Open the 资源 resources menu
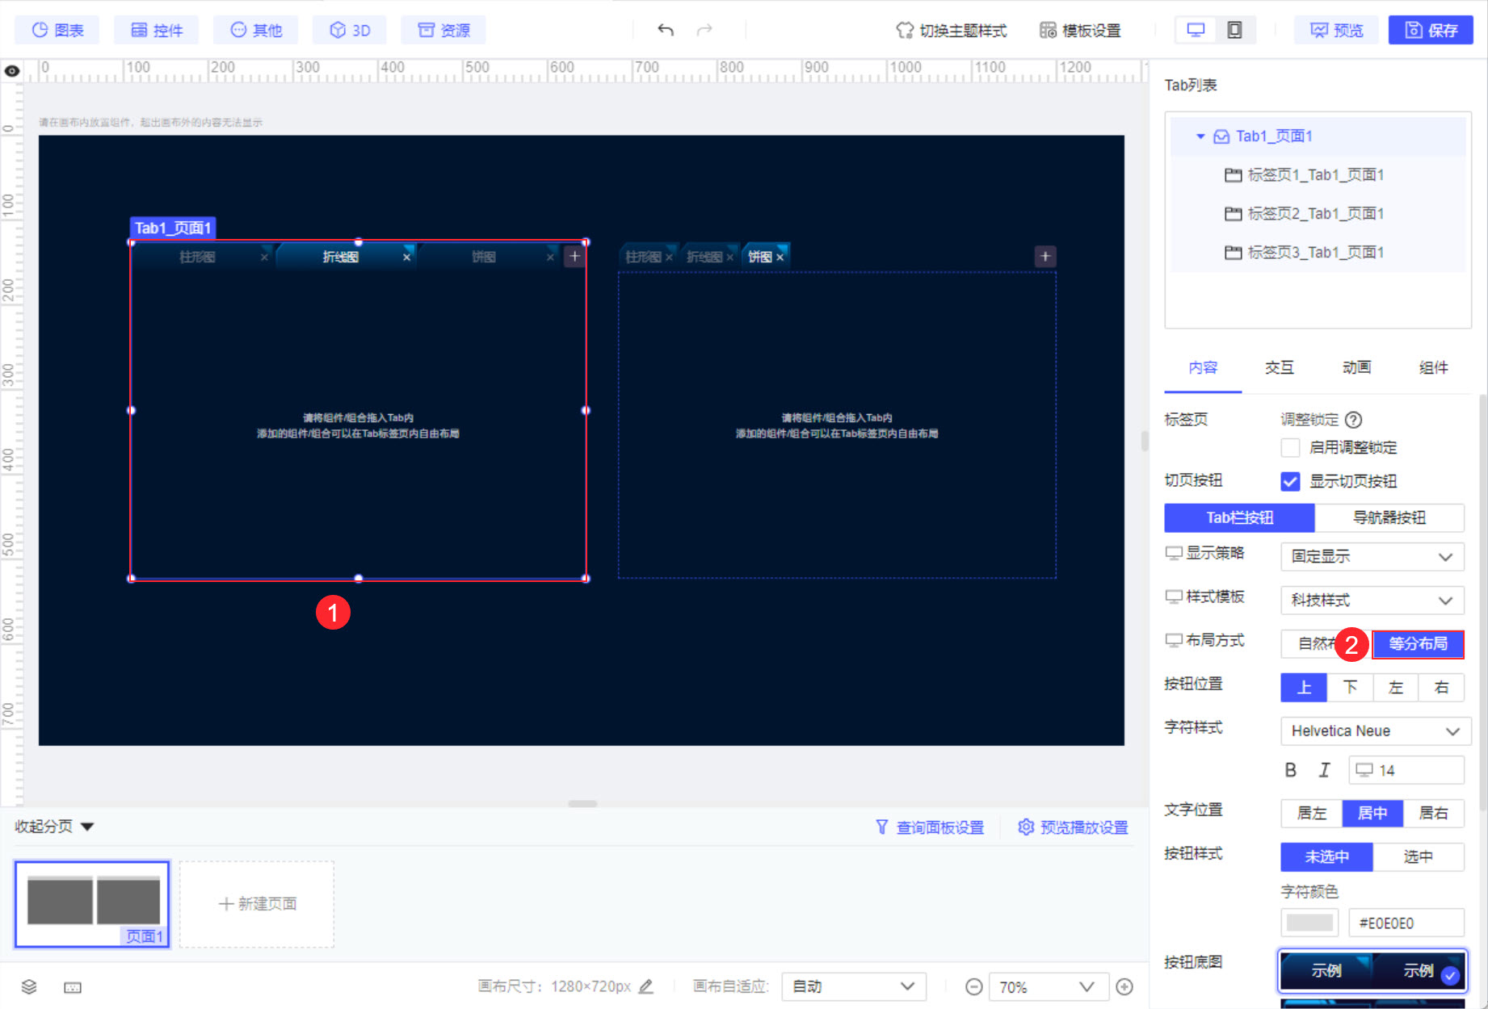The height and width of the screenshot is (1009, 1488). click(x=443, y=30)
